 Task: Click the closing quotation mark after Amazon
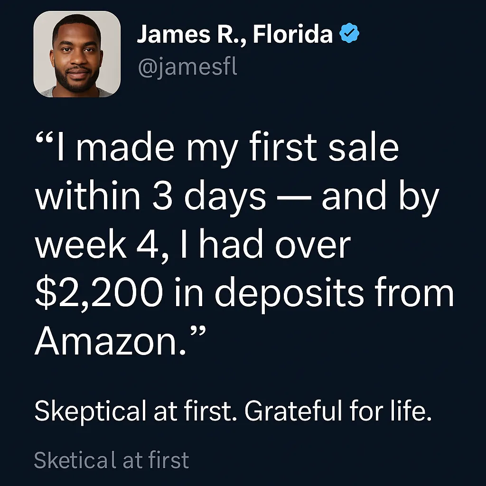tap(197, 332)
